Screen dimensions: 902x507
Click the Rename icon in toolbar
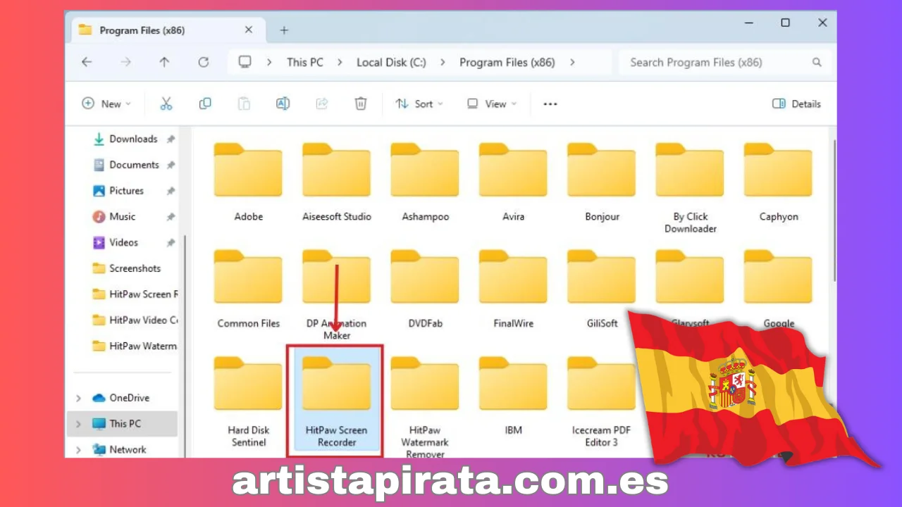pos(283,104)
